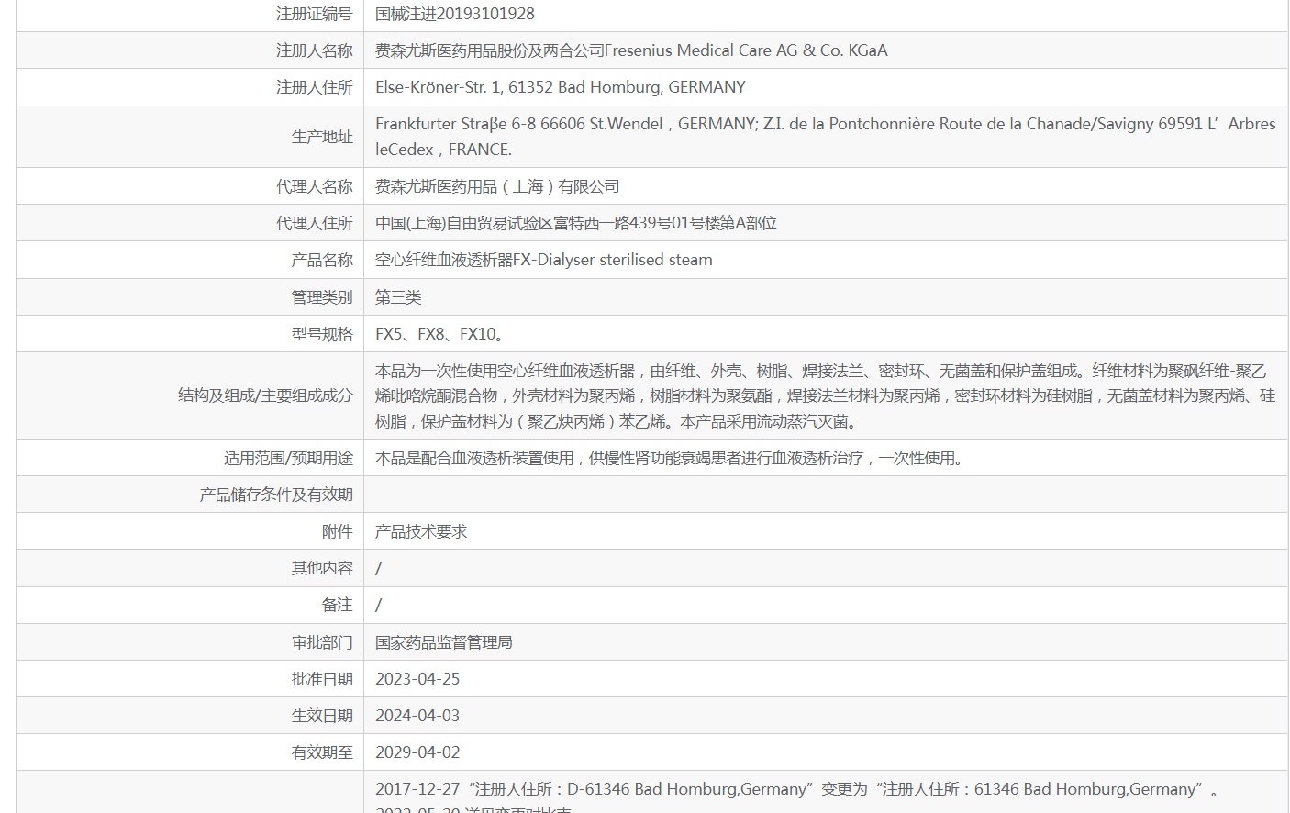Select expiry date 2029-04-02
The height and width of the screenshot is (813, 1290).
coord(417,752)
